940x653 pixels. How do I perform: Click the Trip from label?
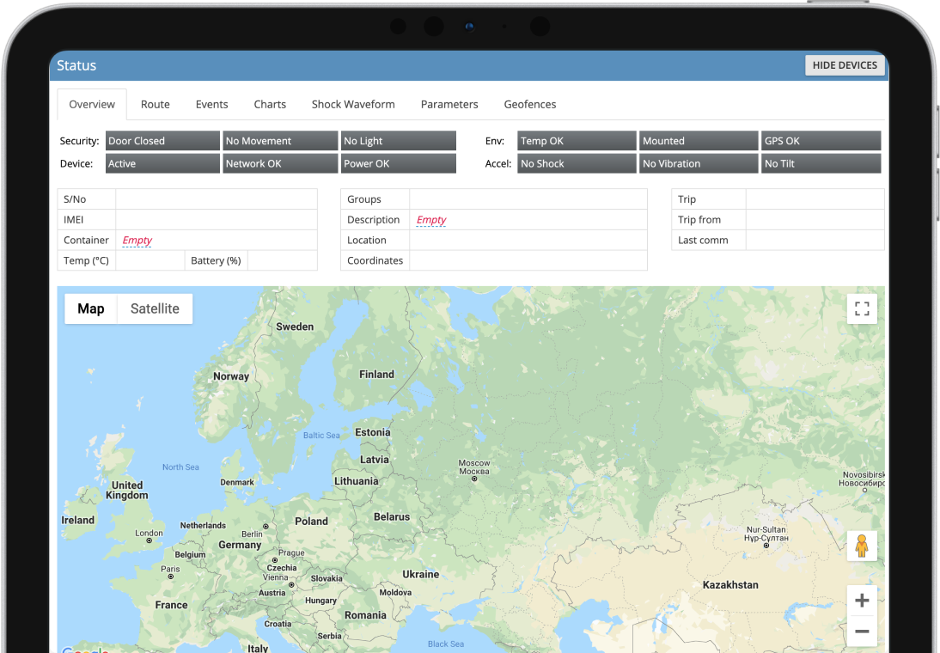click(x=699, y=219)
